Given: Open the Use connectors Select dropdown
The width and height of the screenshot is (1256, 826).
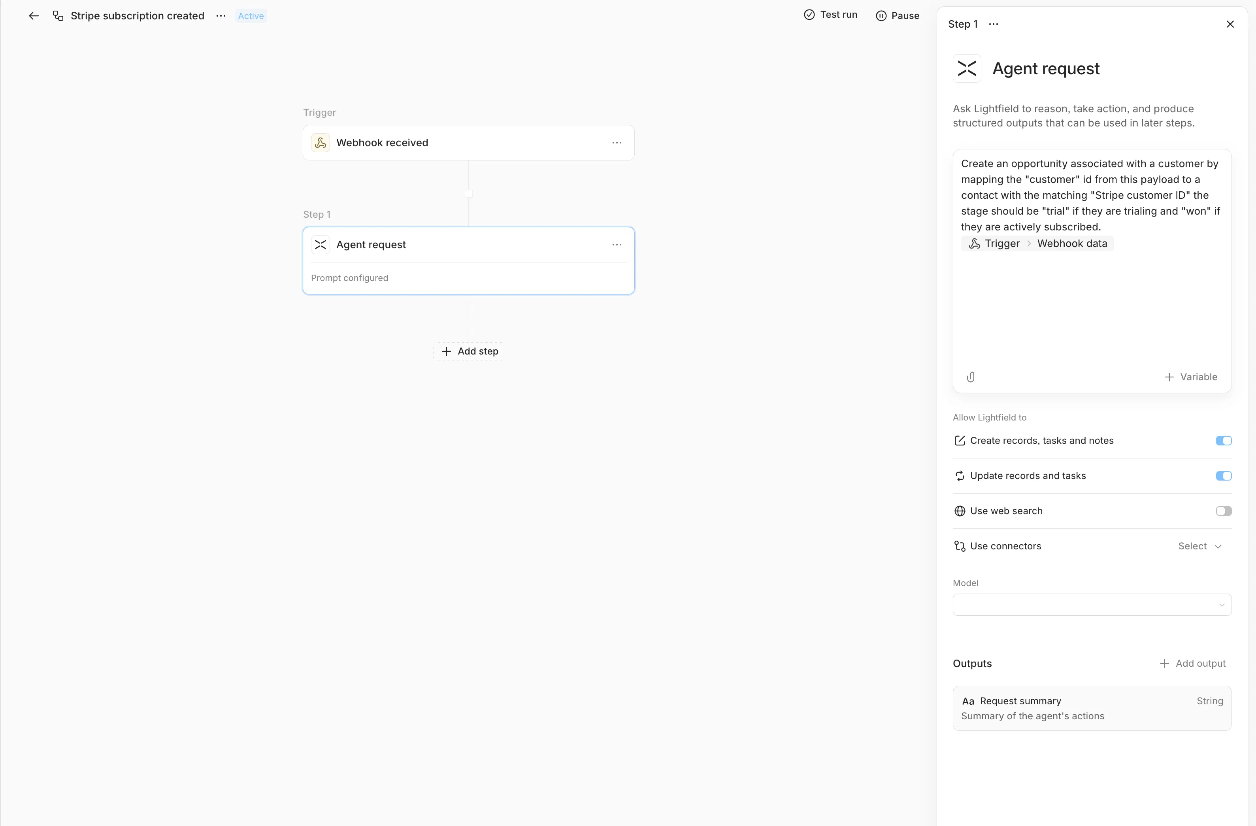Looking at the screenshot, I should [1199, 546].
